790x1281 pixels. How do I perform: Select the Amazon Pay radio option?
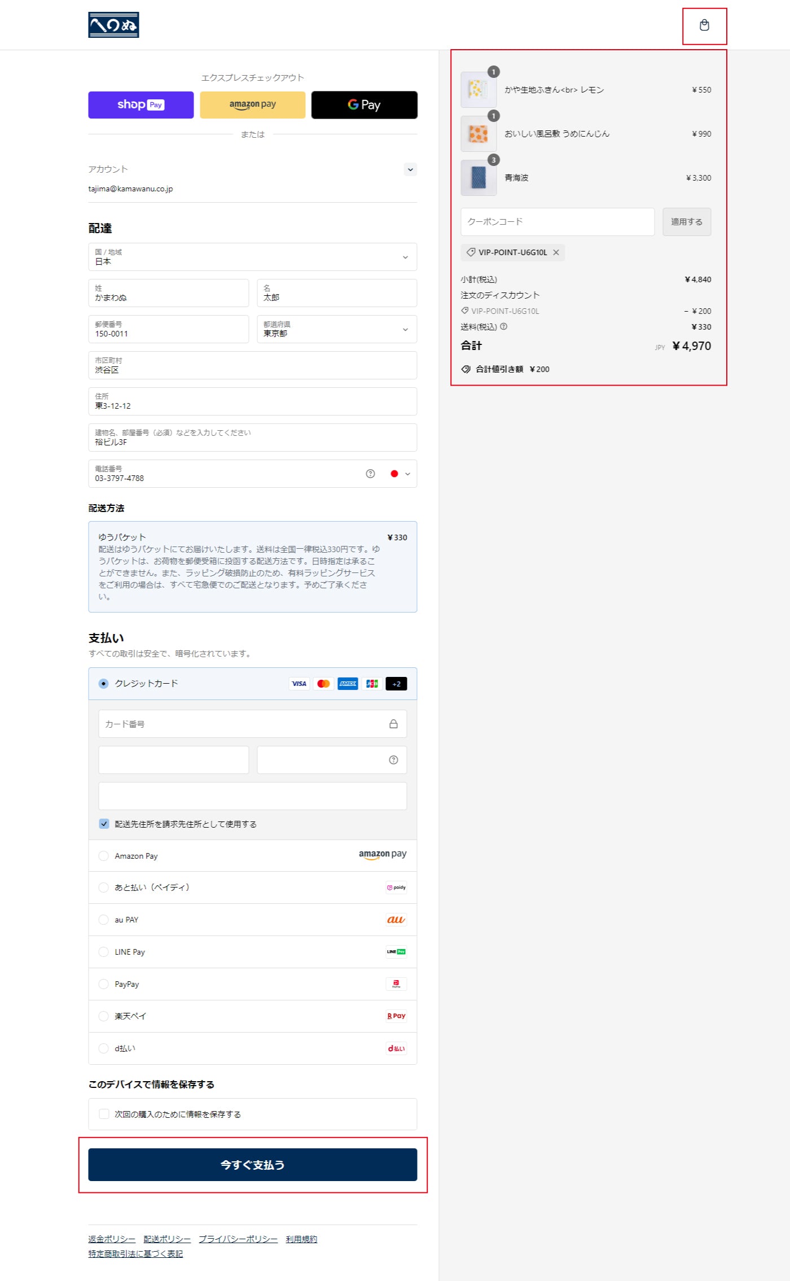pos(104,856)
